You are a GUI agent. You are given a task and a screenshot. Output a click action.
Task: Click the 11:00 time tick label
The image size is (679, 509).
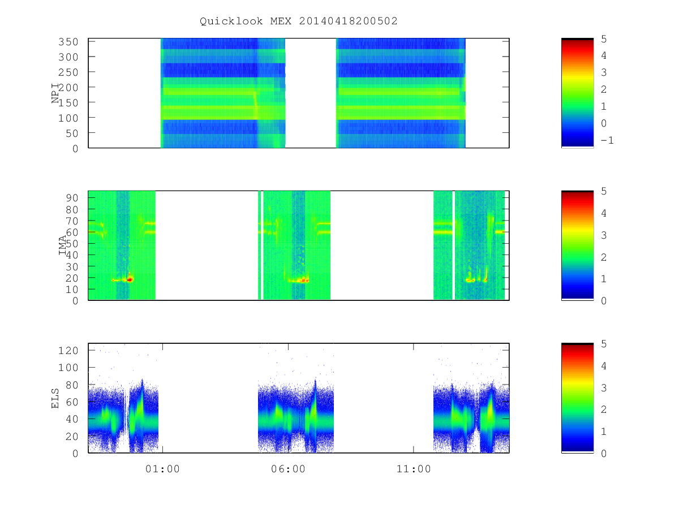coord(413,469)
